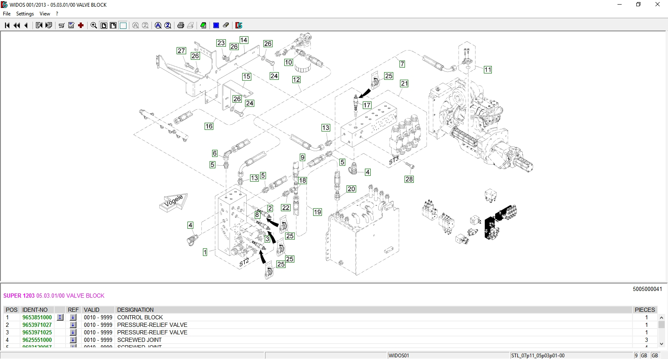
Task: Expand REF arrow for part 9653971027
Action: tap(73, 325)
